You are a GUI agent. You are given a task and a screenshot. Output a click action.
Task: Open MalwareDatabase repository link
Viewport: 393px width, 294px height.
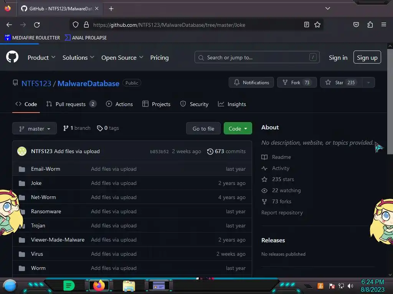(x=88, y=83)
